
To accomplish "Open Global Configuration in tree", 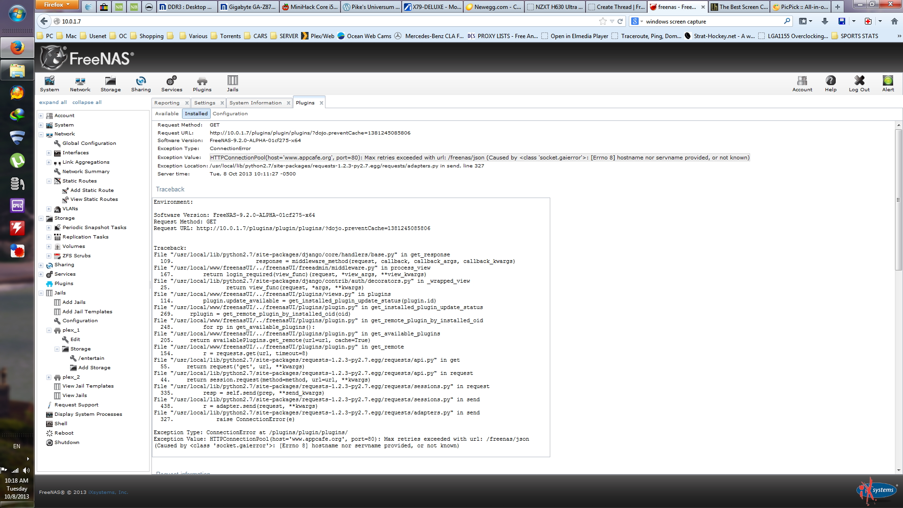I will click(x=89, y=143).
